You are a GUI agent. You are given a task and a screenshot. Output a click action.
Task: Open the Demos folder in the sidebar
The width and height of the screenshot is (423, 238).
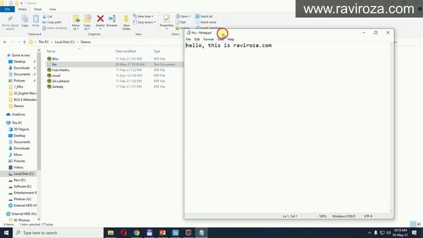19,106
